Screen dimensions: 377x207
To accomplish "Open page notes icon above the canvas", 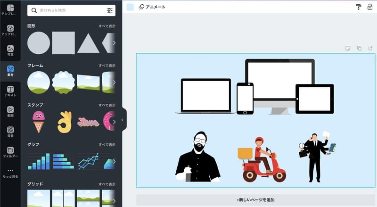I will [x=347, y=48].
